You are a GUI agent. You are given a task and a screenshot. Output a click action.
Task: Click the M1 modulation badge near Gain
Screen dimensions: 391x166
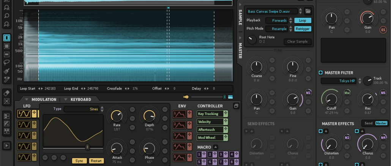click(x=309, y=93)
